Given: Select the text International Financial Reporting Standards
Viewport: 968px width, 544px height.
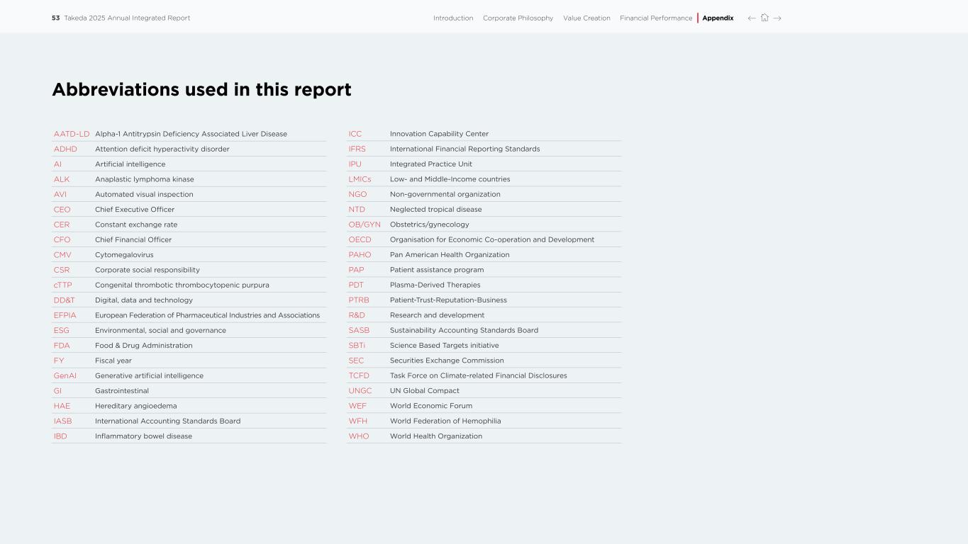Looking at the screenshot, I should tap(464, 149).
